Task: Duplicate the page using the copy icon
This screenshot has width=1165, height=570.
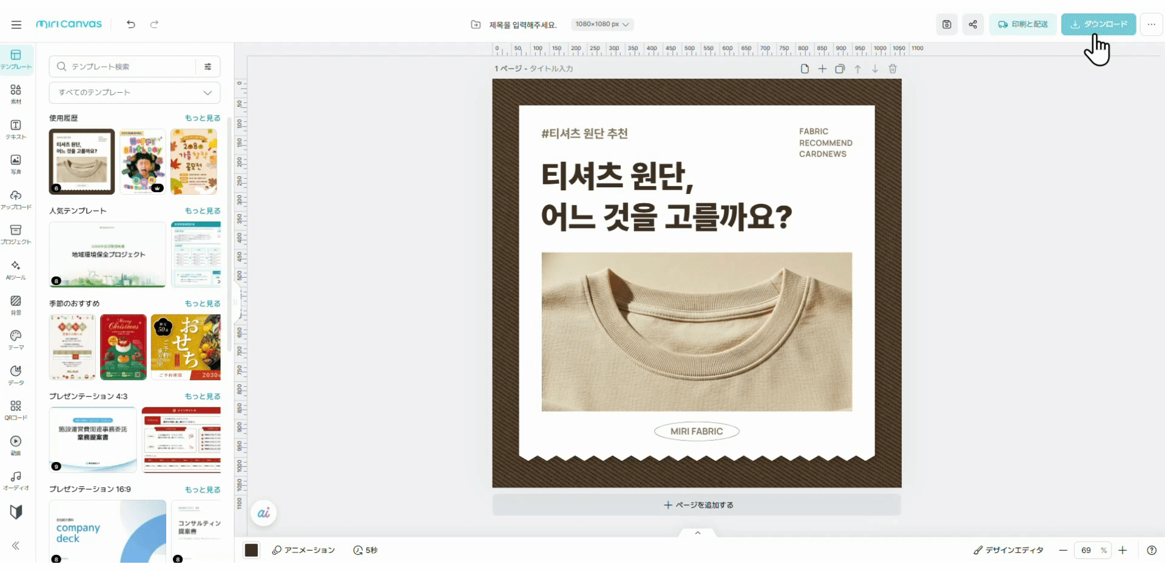Action: [x=840, y=69]
